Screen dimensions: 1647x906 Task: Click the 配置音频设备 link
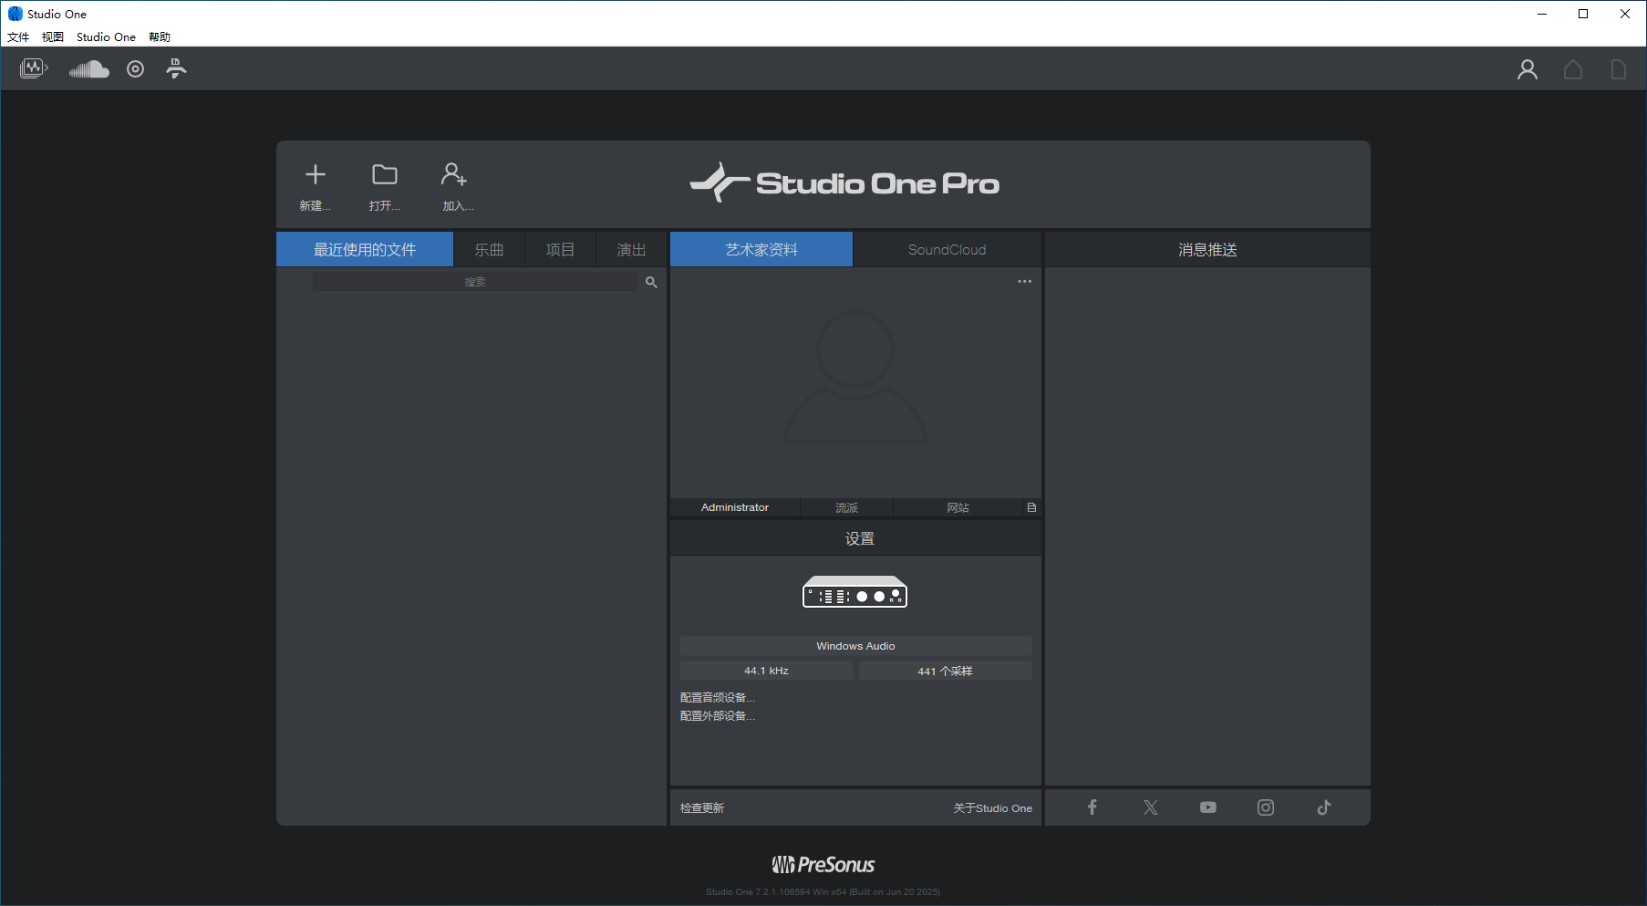(717, 698)
